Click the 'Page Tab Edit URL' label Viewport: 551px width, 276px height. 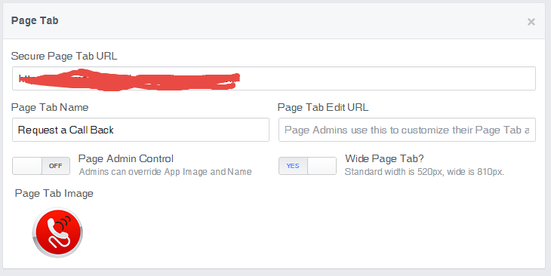[x=323, y=107]
